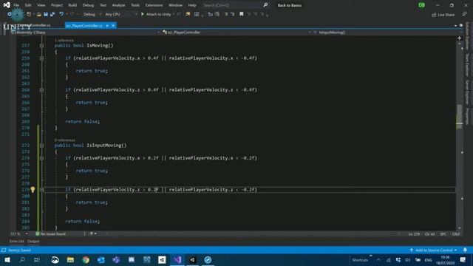Collapse the if block at line 279

[41, 190]
